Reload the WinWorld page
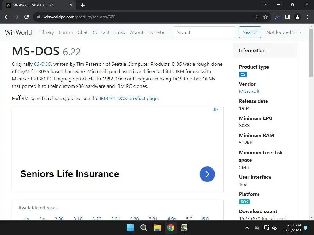Screen dimensions: 314x235 coord(26,17)
